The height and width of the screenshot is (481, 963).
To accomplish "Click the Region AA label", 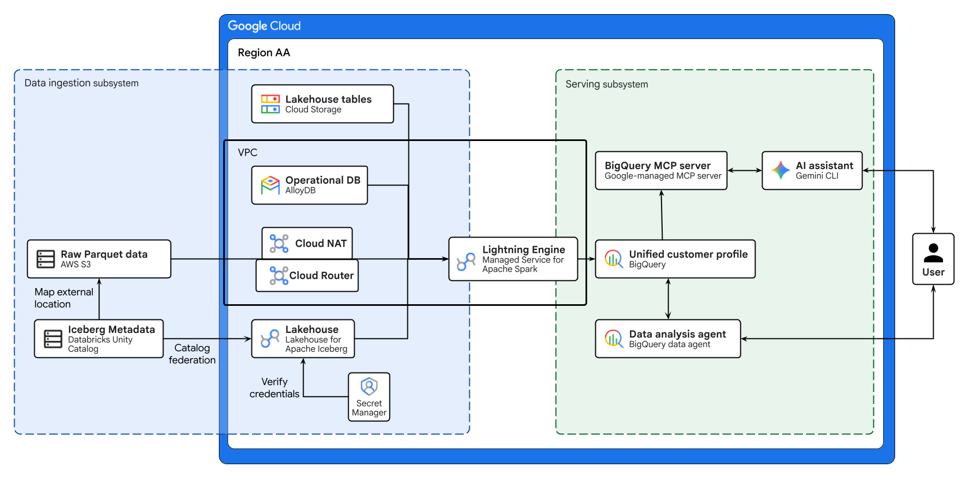I will [x=264, y=53].
